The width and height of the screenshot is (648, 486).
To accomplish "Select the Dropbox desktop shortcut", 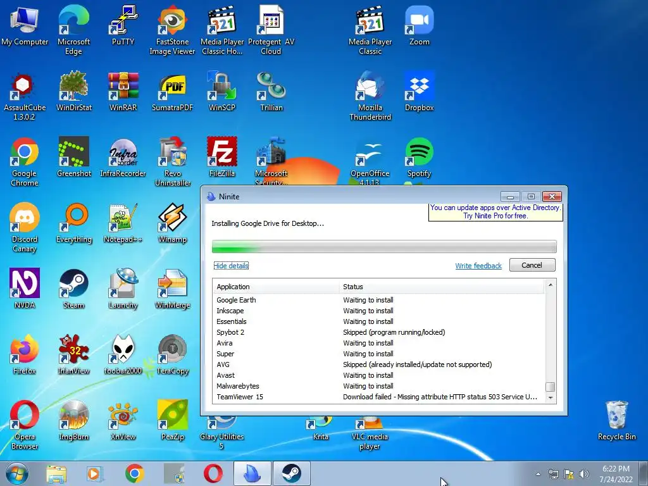I will (419, 91).
